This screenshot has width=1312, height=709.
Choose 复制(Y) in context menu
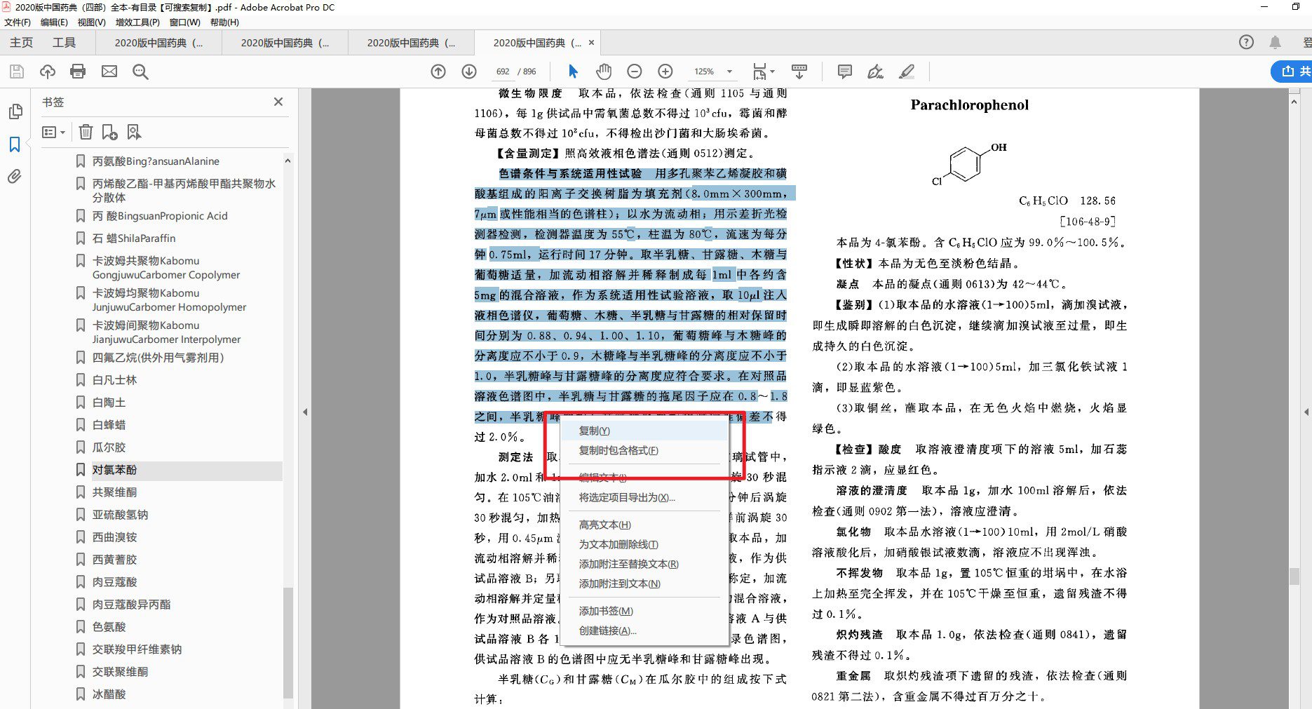coord(644,431)
